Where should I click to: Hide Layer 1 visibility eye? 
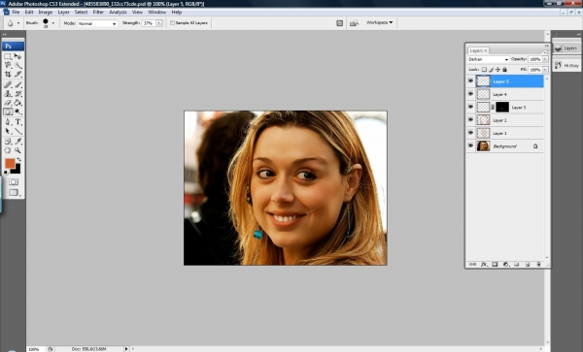(470, 133)
